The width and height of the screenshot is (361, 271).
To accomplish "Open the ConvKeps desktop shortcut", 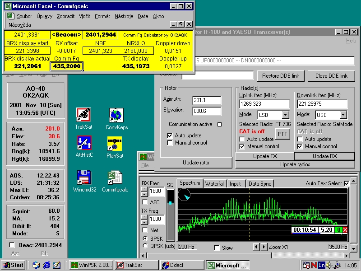I will [x=116, y=115].
